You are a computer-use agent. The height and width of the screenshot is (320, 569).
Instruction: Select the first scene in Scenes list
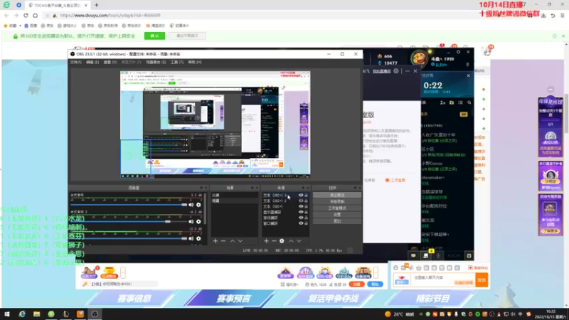(x=235, y=195)
